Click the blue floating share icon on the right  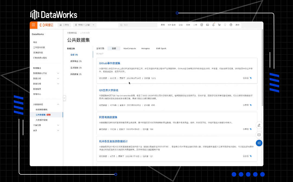click(259, 143)
